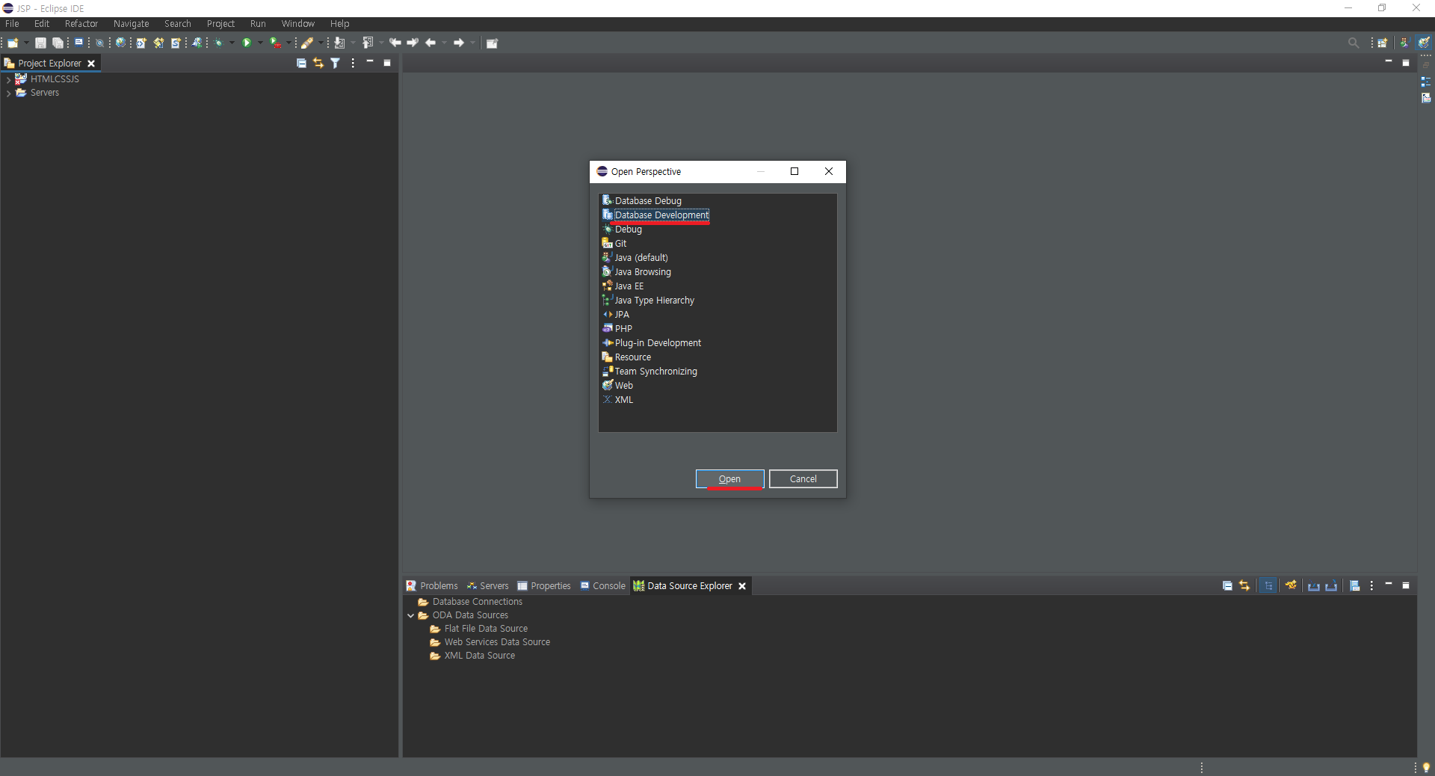Click the Run on Server icon
The height and width of the screenshot is (776, 1435).
[275, 43]
